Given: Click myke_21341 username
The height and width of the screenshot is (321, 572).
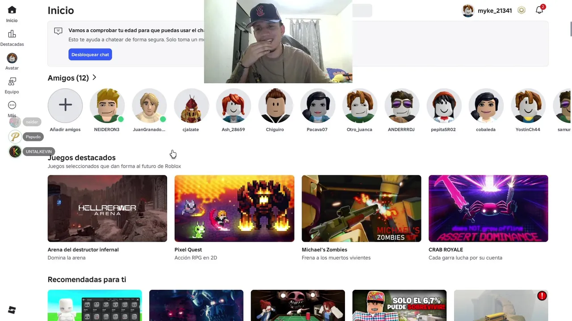Looking at the screenshot, I should [495, 11].
